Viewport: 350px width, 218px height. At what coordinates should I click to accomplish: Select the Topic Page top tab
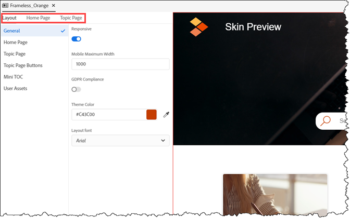71,18
